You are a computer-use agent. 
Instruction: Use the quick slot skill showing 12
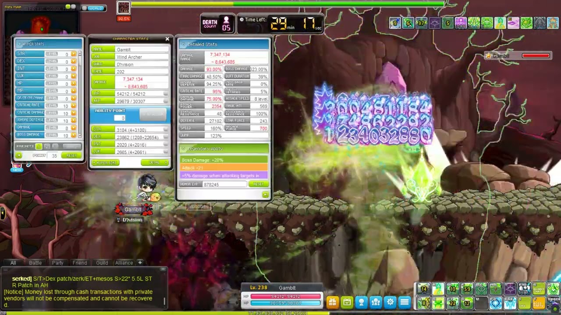(x=467, y=303)
